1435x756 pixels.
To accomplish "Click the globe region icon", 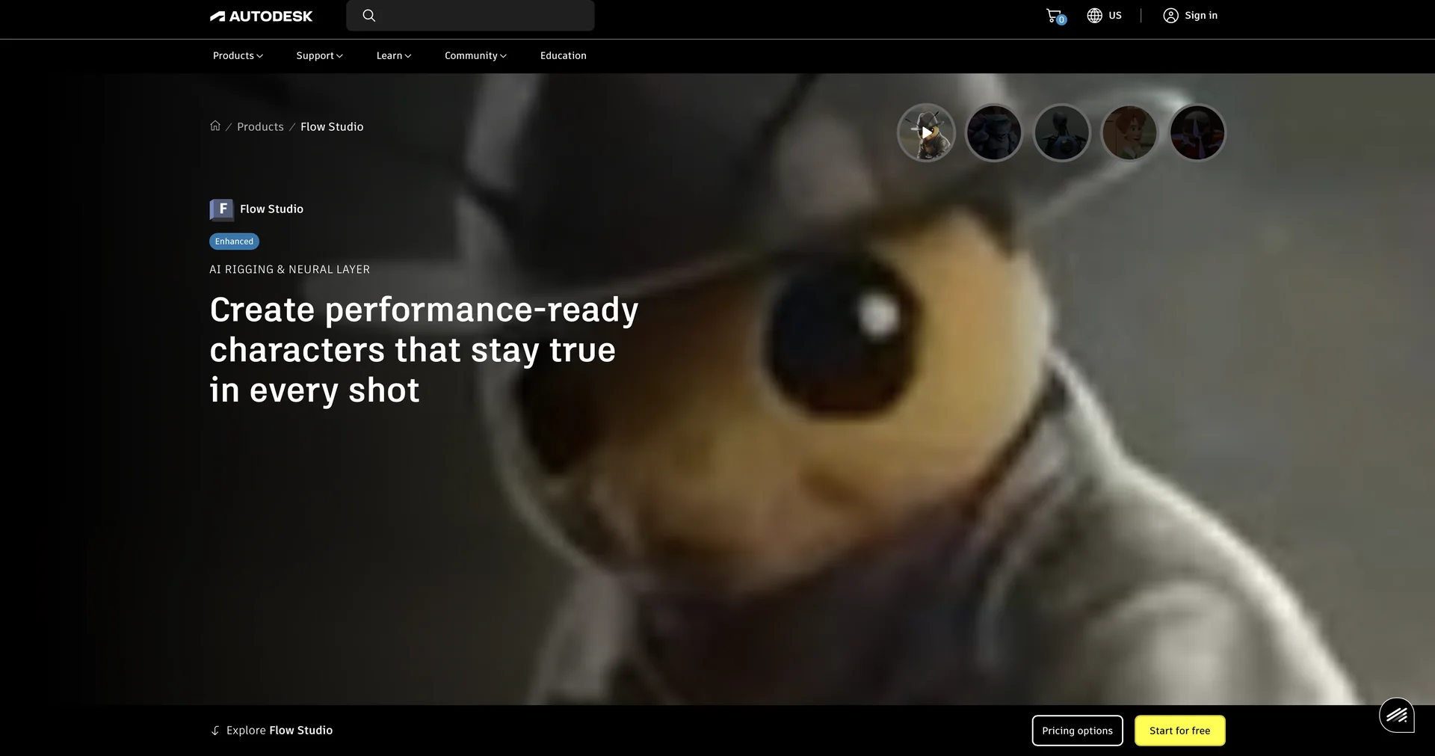I will [x=1094, y=16].
